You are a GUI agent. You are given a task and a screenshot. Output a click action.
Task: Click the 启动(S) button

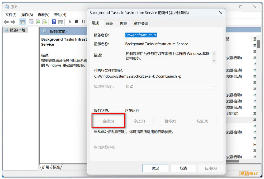108,121
